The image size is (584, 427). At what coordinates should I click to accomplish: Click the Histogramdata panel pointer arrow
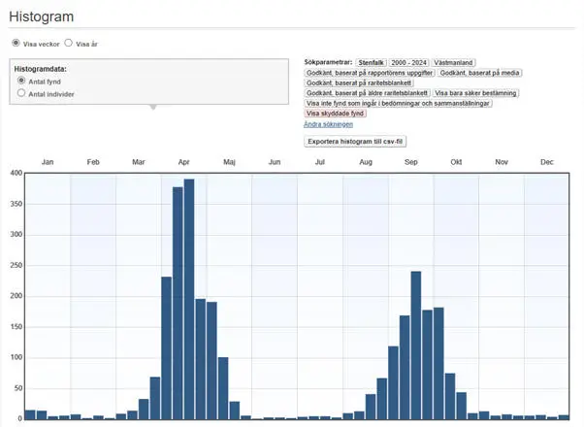pos(151,107)
